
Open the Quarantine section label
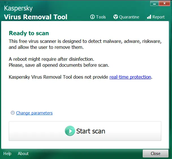(x=129, y=17)
